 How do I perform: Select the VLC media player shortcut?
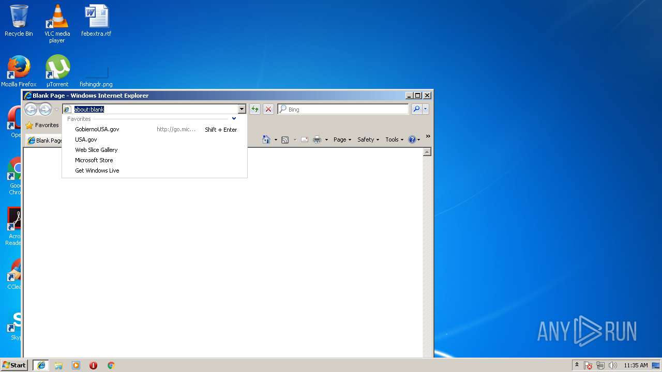point(57,23)
